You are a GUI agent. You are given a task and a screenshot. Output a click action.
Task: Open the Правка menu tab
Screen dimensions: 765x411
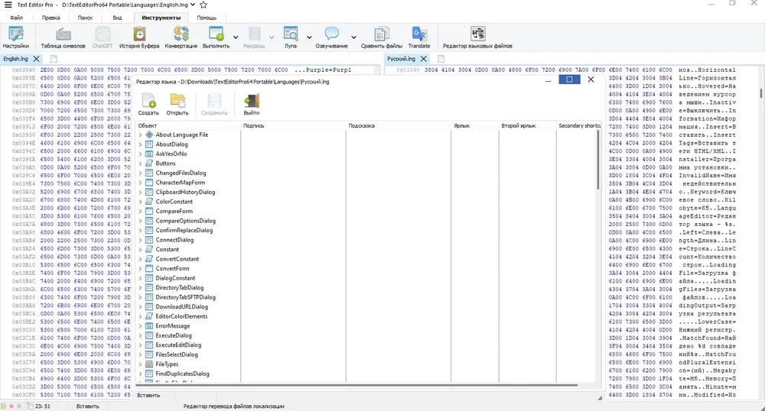(x=50, y=18)
